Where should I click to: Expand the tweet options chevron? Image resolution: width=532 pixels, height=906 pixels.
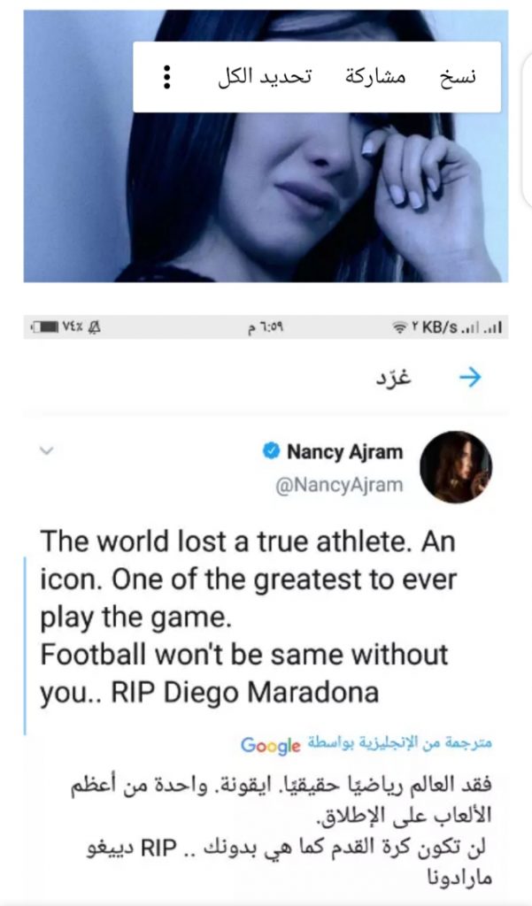click(x=48, y=450)
